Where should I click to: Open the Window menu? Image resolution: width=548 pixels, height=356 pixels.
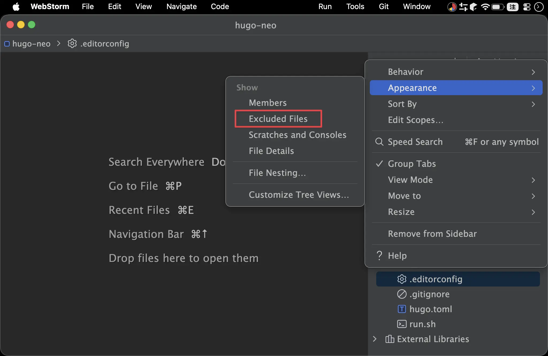tap(417, 6)
